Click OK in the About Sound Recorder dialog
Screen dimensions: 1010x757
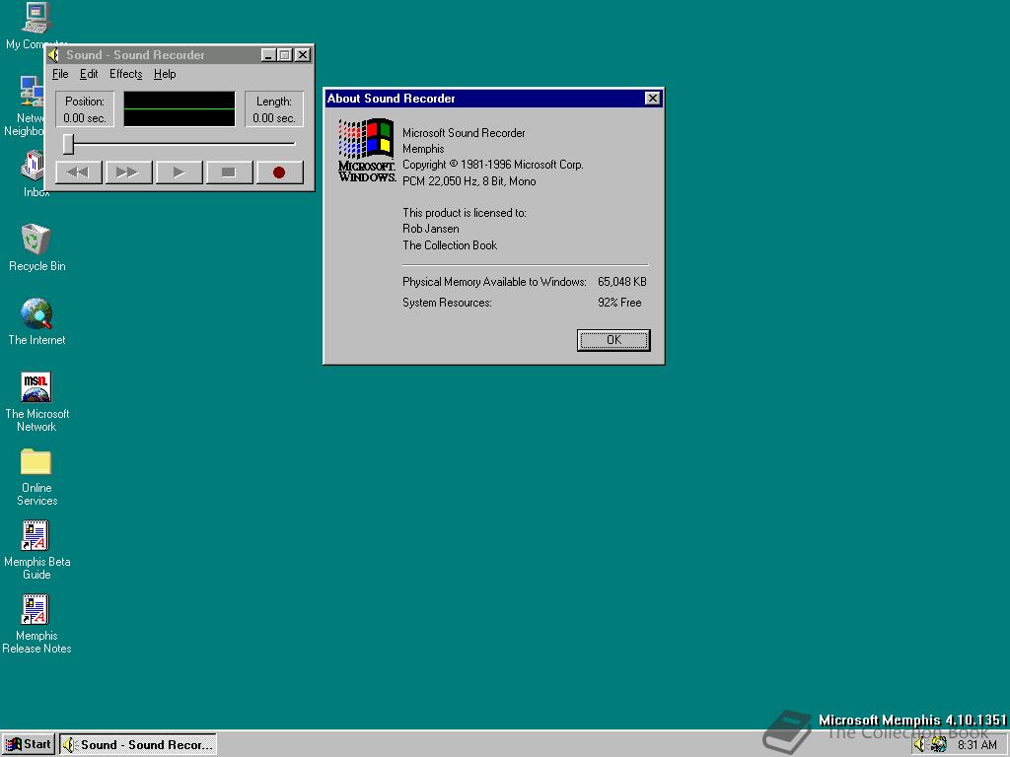[x=613, y=339]
